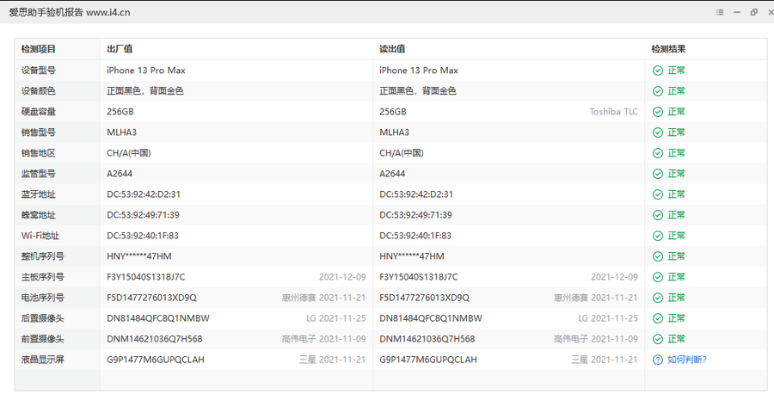This screenshot has width=774, height=394.
Task: Click window title 爱思助手验机报告 www.i4.cn
Action: [69, 12]
